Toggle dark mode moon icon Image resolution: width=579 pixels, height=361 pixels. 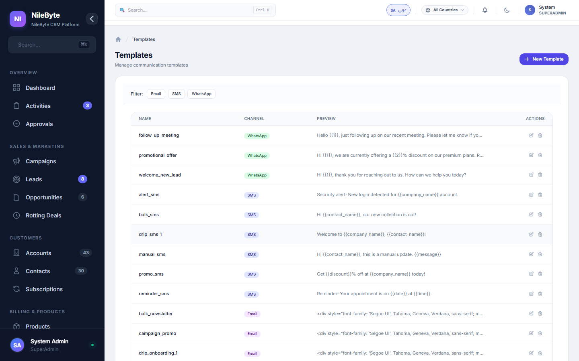pos(507,10)
